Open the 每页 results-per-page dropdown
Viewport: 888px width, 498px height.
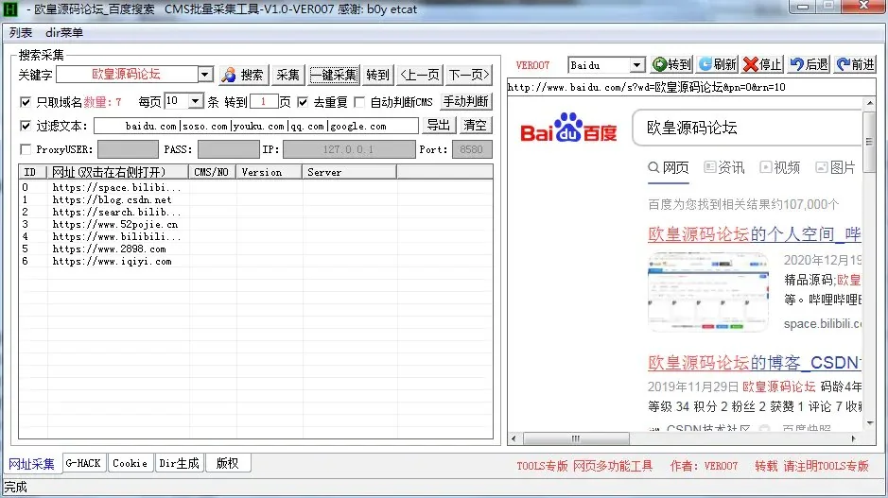click(x=196, y=101)
